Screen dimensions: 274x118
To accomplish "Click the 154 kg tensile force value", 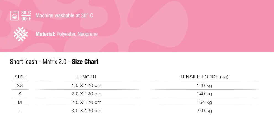I will tap(204, 103).
